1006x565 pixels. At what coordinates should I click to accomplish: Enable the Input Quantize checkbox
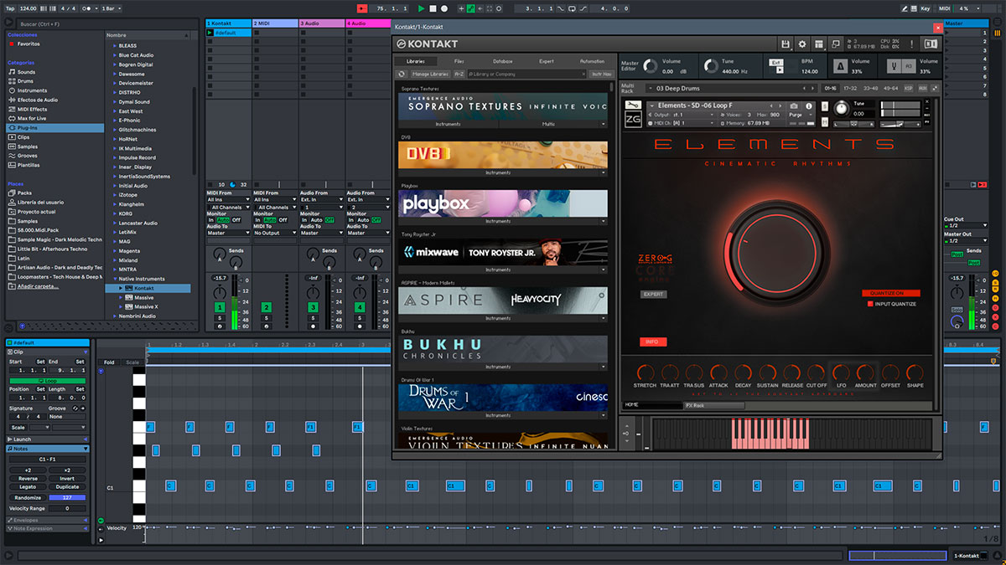click(870, 304)
